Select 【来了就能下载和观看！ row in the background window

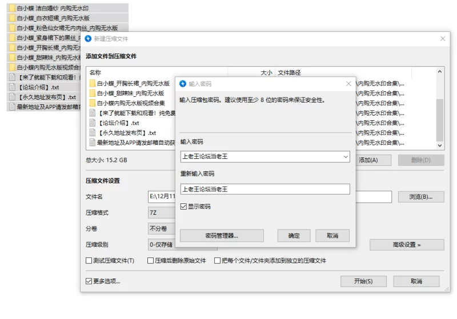[x=44, y=77]
